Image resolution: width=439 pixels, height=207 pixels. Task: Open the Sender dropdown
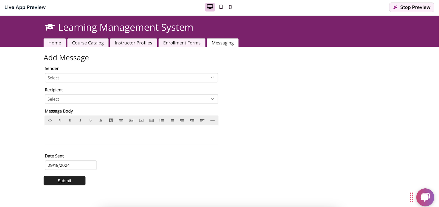coord(131,78)
